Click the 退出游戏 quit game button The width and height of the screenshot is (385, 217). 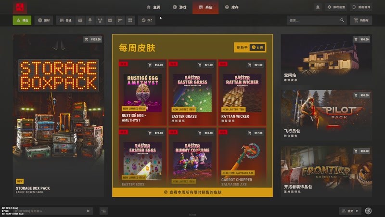[x=361, y=7]
